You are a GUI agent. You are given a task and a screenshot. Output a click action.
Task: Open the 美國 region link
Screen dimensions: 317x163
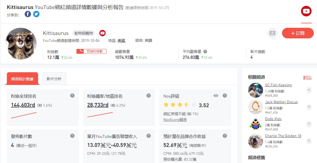click(x=121, y=40)
